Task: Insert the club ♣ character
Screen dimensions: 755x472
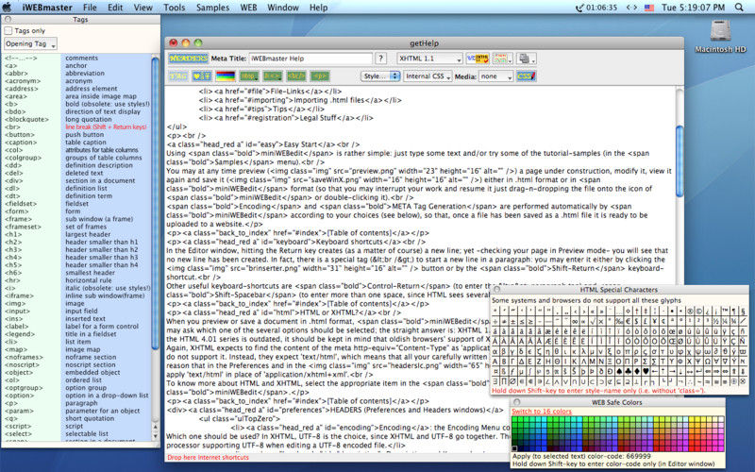Action: tap(628, 371)
